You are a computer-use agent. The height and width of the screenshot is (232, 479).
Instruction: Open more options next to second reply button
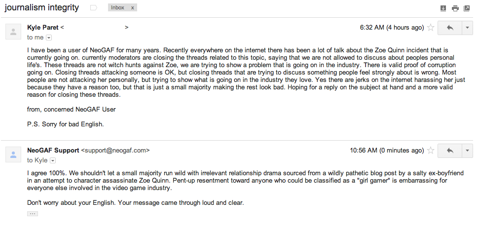pyautogui.click(x=467, y=150)
